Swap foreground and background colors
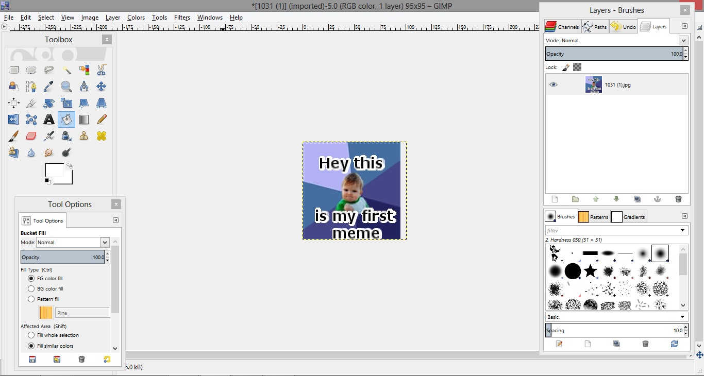Image resolution: width=704 pixels, height=376 pixels. click(69, 166)
